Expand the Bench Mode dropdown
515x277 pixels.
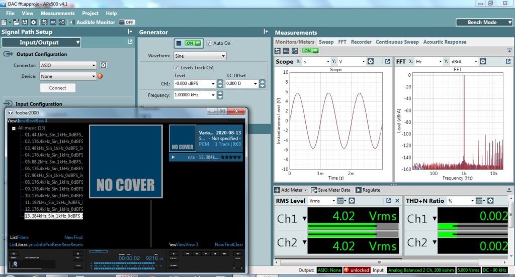coord(483,22)
